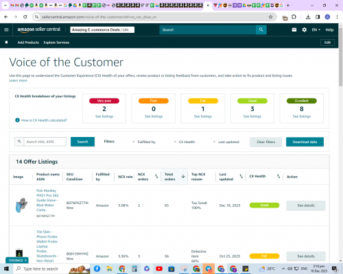This screenshot has height=274, width=343.
Task: Click the browser address bar URL
Action: click(99, 17)
